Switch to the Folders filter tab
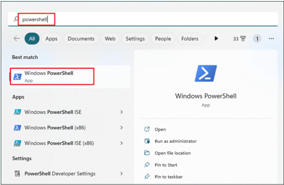Screen dimensions: 284x185 [x=190, y=39]
